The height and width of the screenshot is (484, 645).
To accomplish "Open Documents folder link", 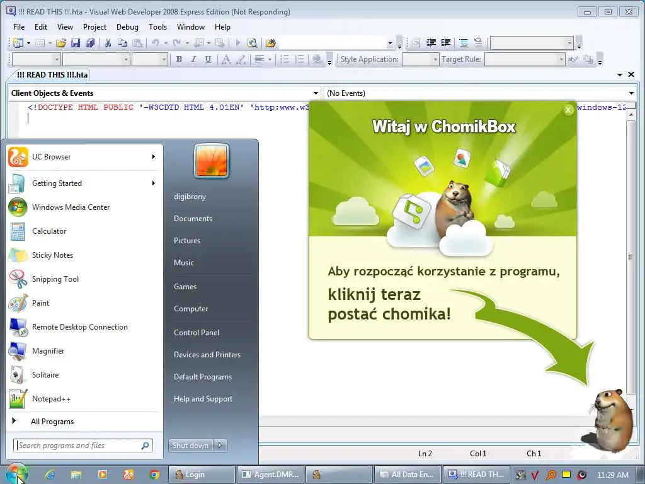I will tap(193, 219).
